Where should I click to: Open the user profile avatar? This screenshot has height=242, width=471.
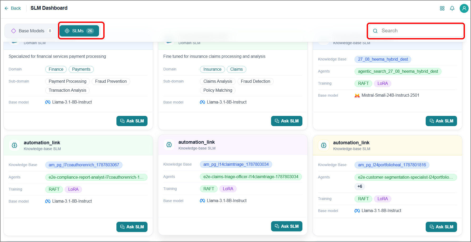[464, 8]
